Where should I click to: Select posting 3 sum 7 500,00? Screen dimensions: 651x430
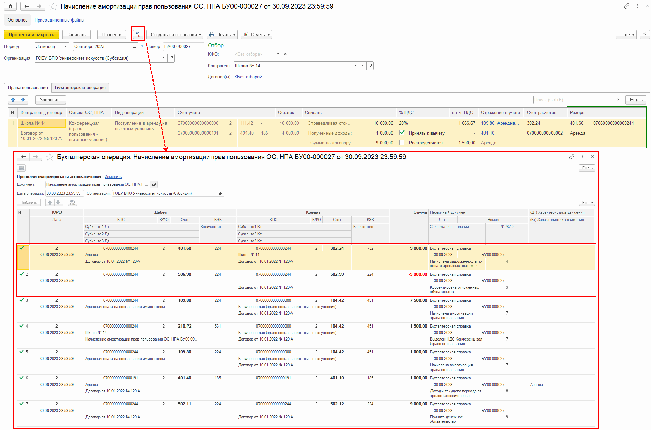click(418, 300)
